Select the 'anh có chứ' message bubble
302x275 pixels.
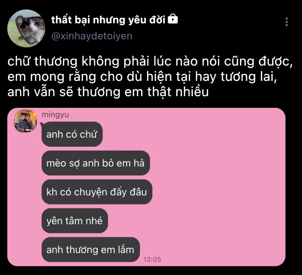coord(72,134)
